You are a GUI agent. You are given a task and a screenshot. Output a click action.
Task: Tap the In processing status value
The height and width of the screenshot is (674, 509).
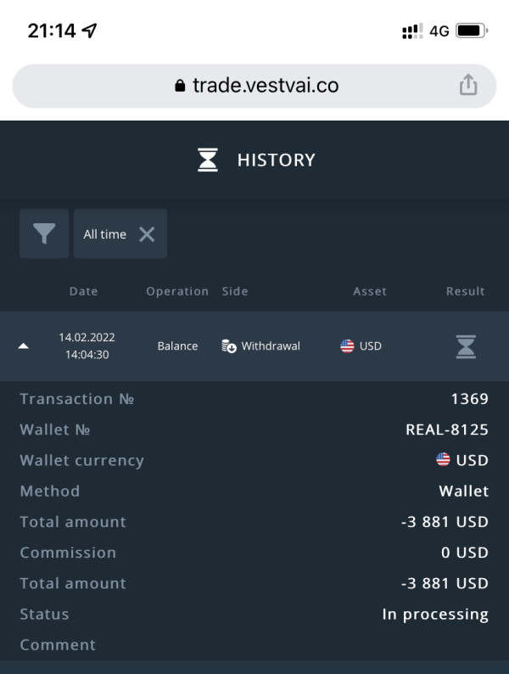[435, 615]
